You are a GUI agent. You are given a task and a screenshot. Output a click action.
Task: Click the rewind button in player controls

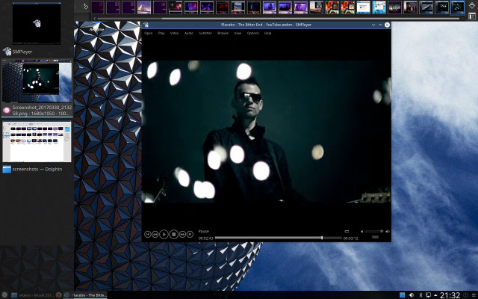coord(155,234)
